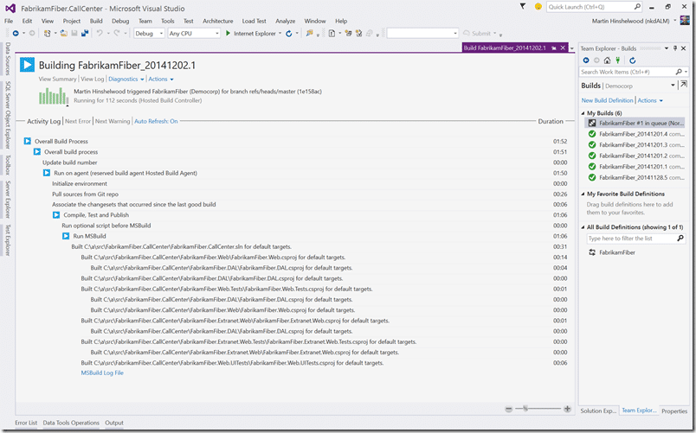The image size is (696, 433).
Task: Click the New Project toolbar icon
Action: coord(47,33)
